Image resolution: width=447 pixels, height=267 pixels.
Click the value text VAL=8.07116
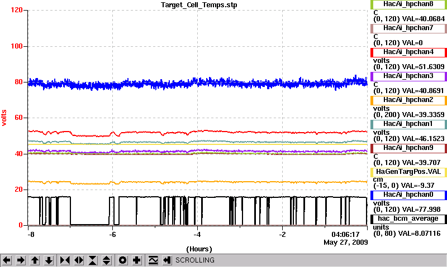(x=420, y=234)
